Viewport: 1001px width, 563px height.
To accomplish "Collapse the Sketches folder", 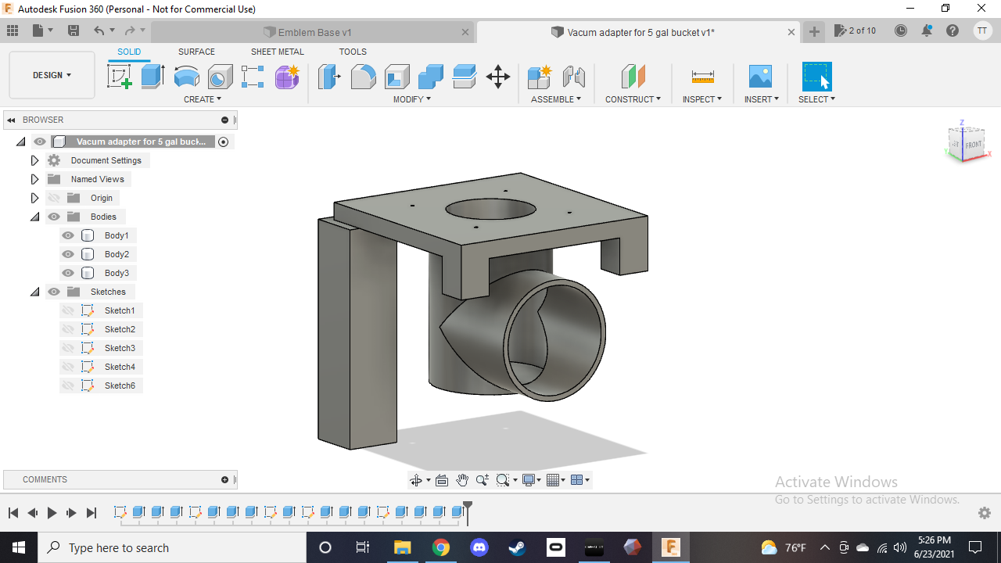I will click(x=34, y=292).
